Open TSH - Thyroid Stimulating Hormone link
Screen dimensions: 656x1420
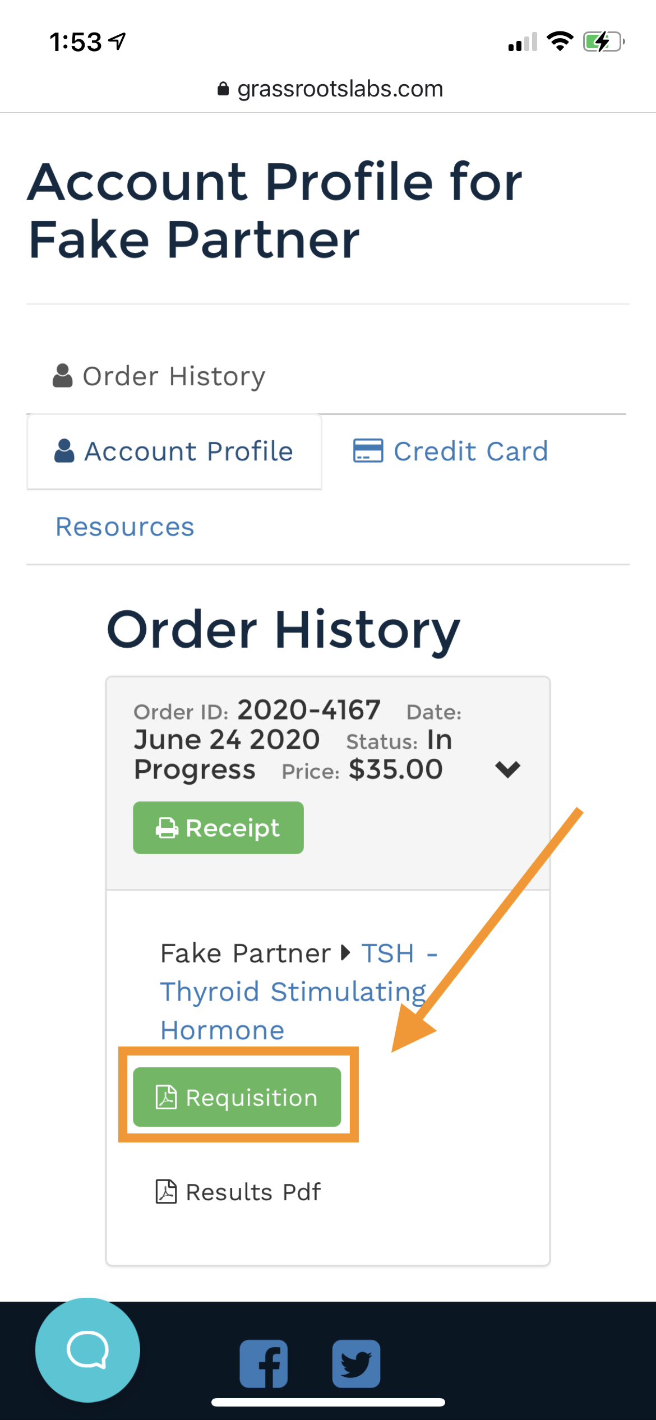298,992
